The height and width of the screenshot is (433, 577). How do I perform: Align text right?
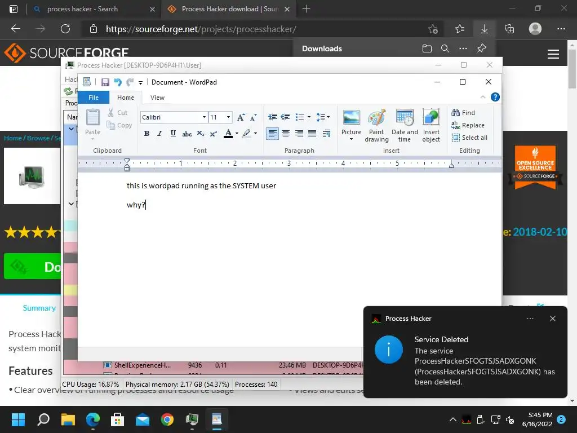point(299,133)
